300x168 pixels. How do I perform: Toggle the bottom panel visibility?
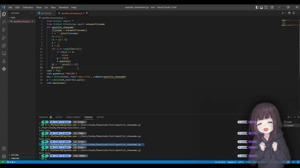click(x=262, y=7)
